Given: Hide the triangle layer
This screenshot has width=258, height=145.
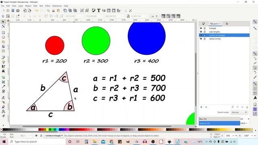Looking at the screenshot, I should click(201, 28).
